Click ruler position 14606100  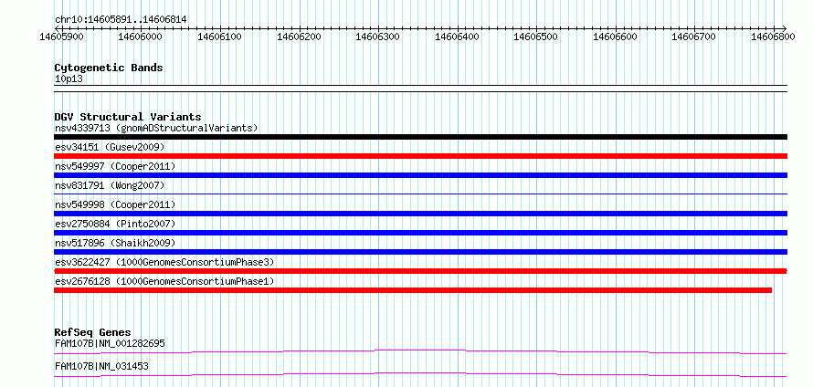click(x=220, y=37)
